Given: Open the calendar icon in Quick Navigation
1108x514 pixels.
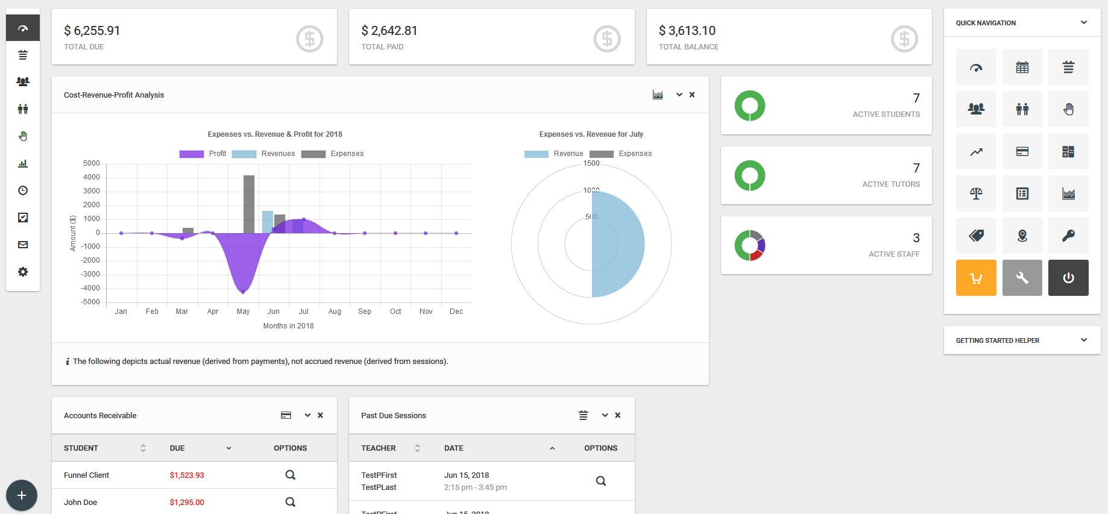Looking at the screenshot, I should click(x=1022, y=67).
